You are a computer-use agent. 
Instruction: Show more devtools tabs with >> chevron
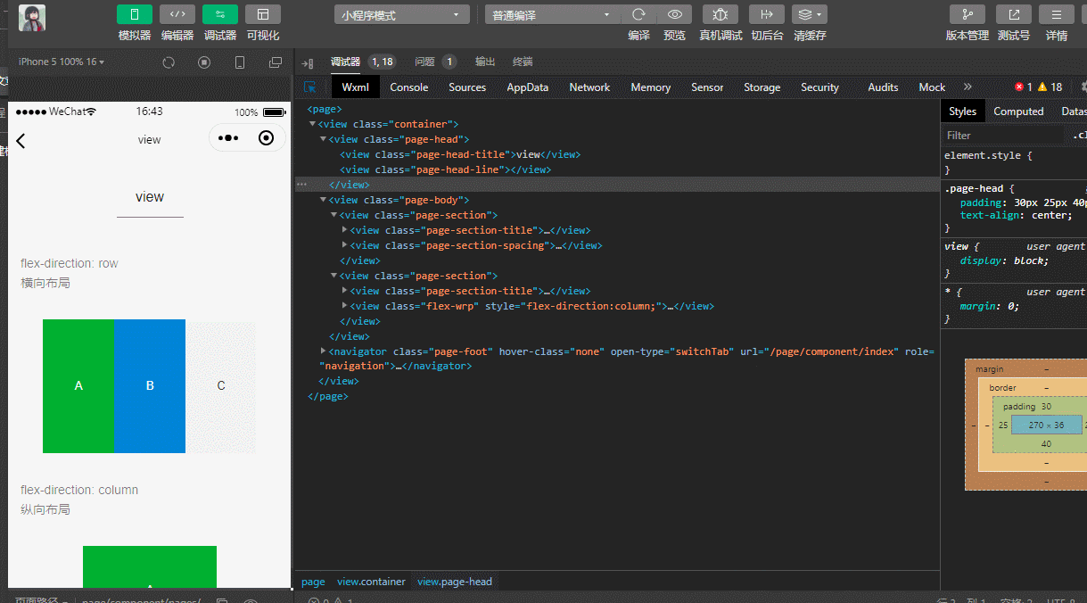click(x=968, y=87)
